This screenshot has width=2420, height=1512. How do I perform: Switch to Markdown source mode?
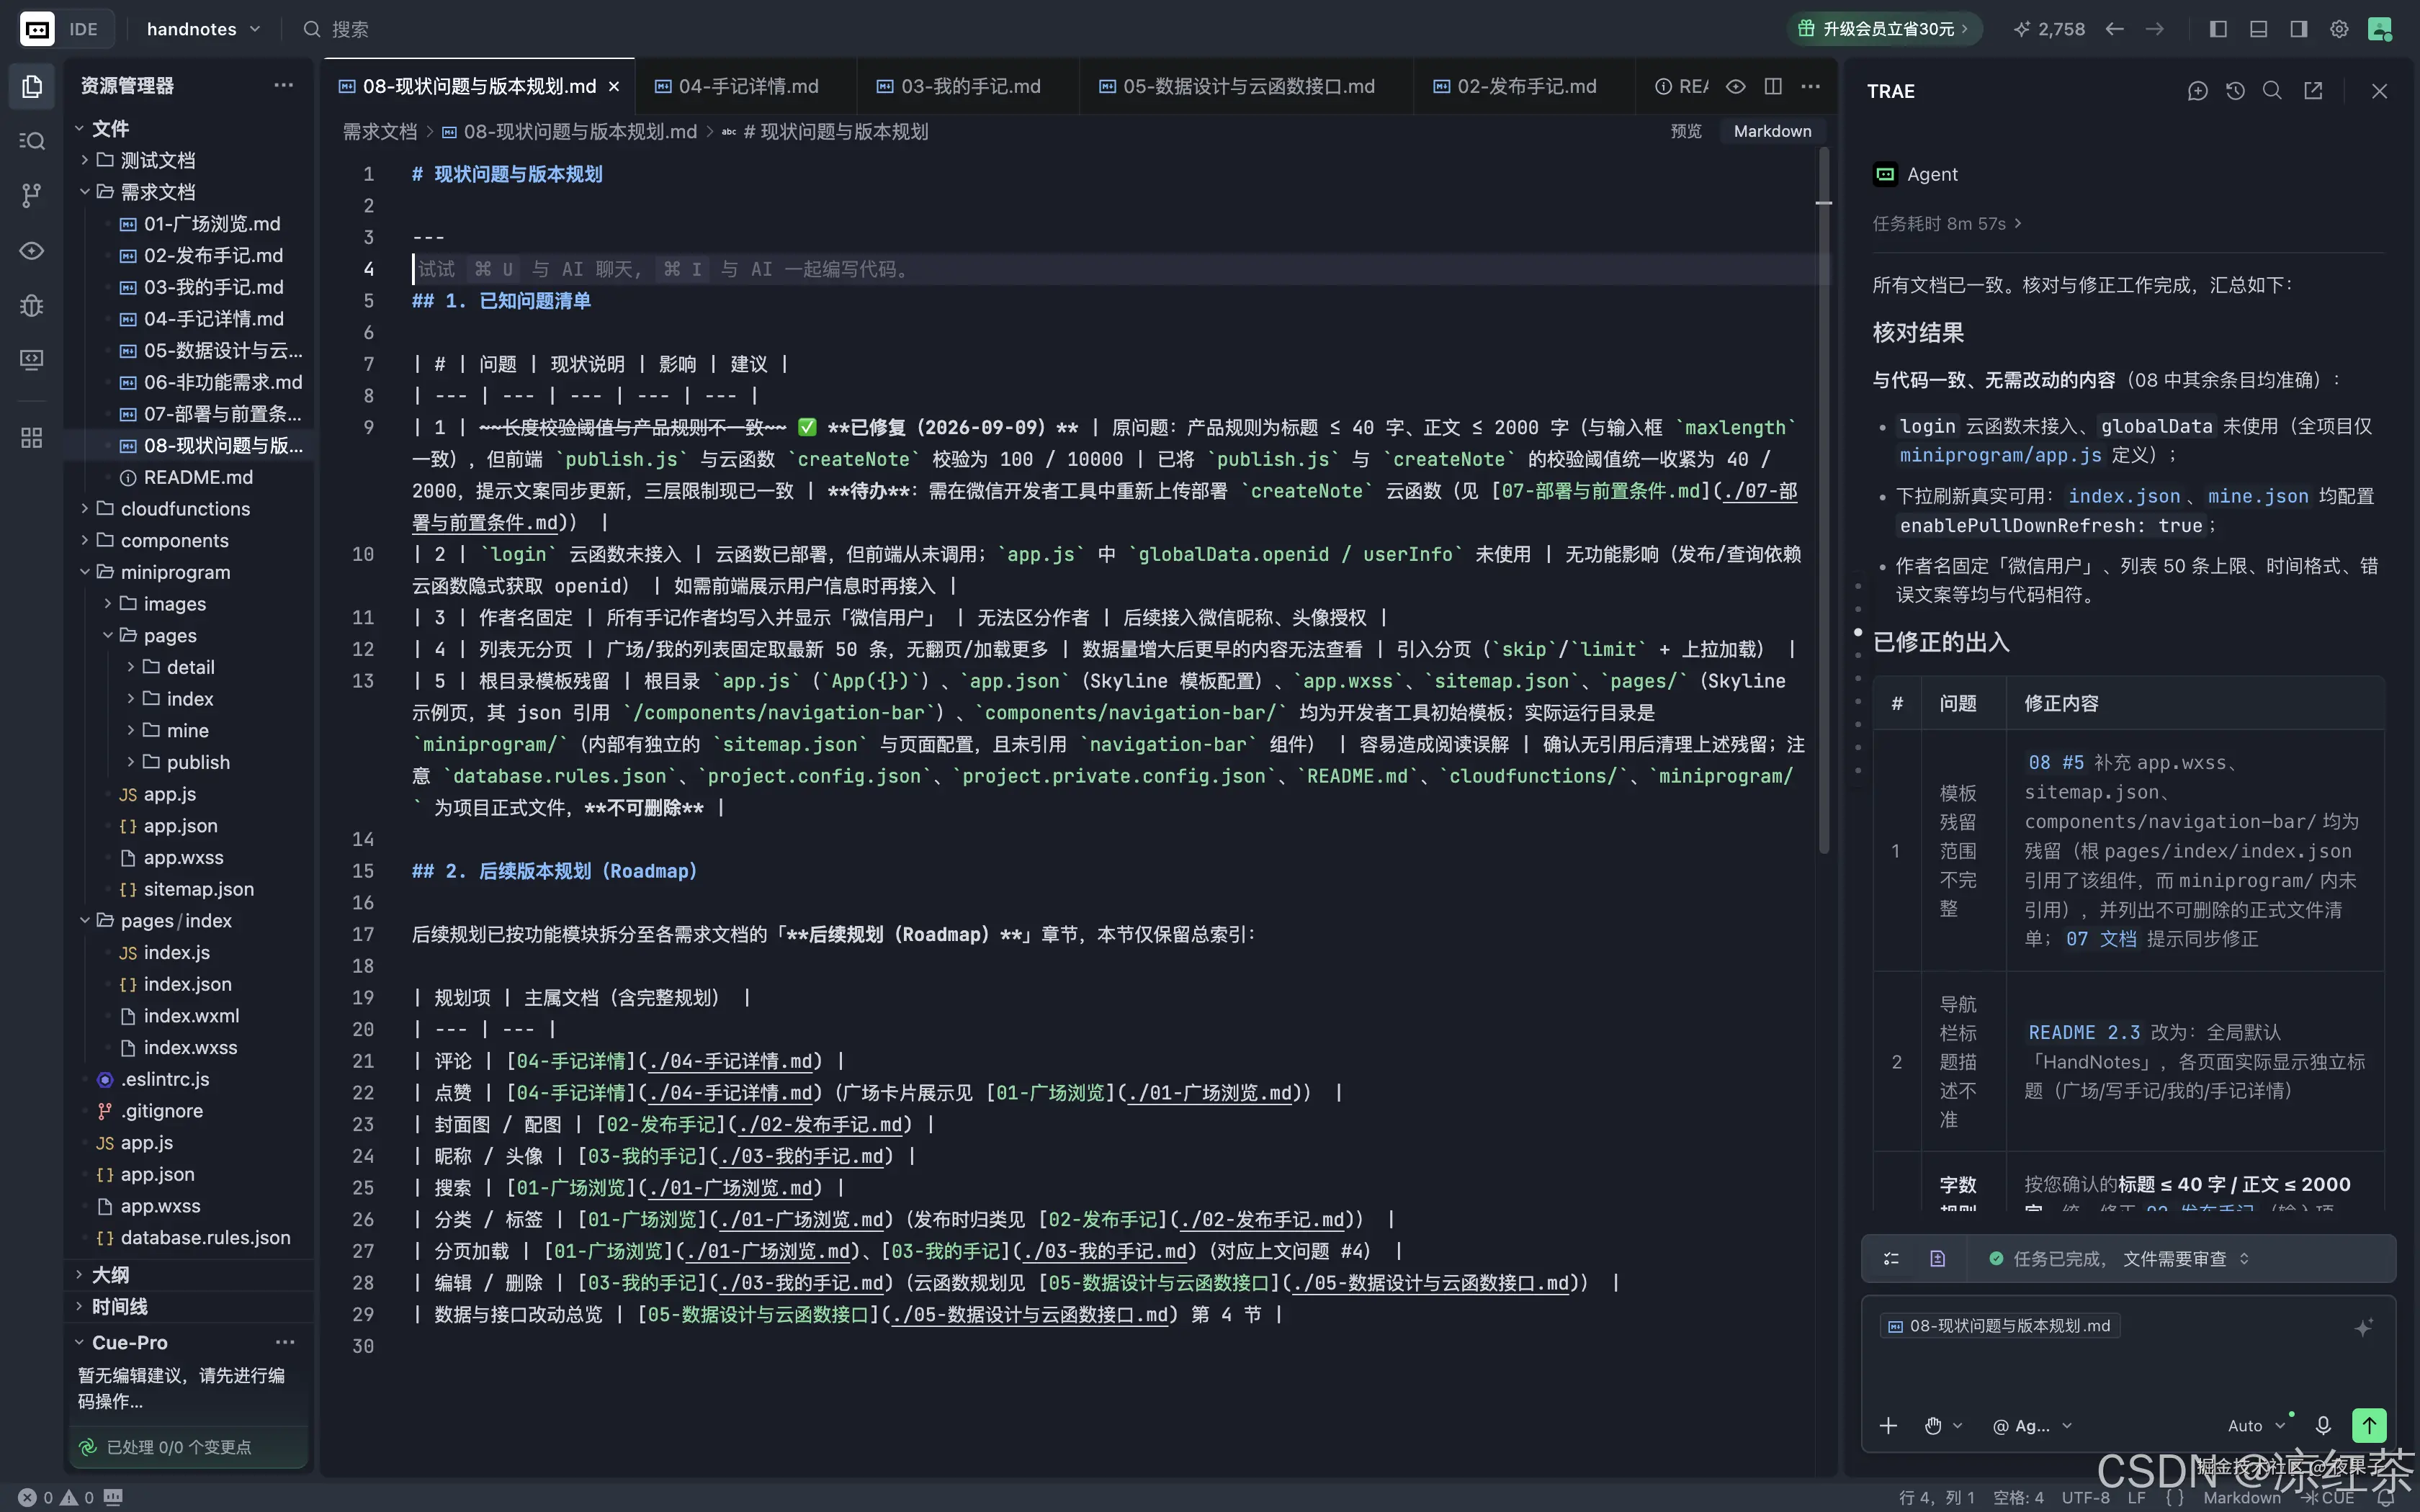pyautogui.click(x=1772, y=131)
